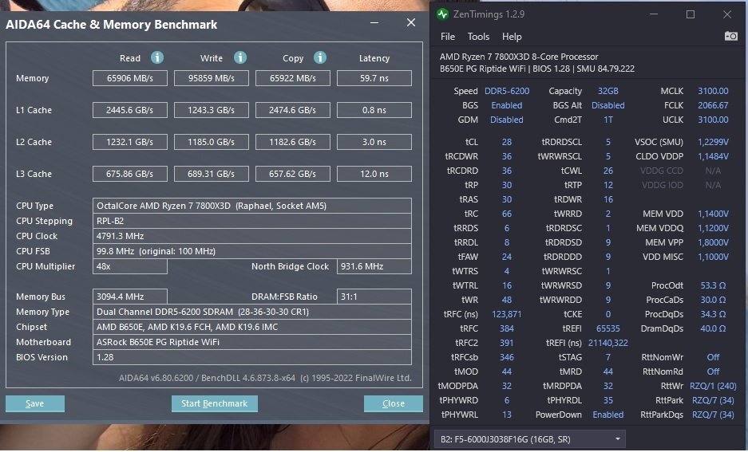Click the tCL value 28

tap(507, 142)
